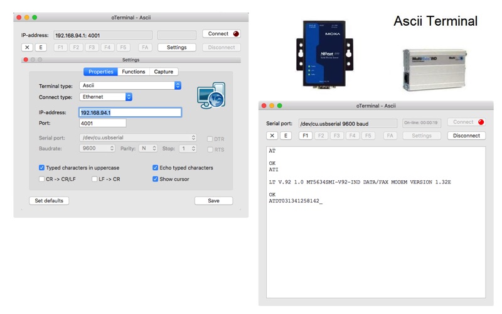Click the modem version response line
This screenshot has height=314, width=502.
(x=360, y=182)
